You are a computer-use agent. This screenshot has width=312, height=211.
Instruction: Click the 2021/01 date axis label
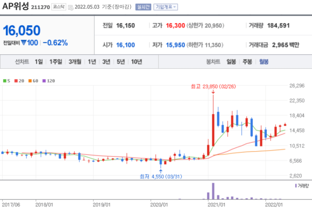pos(216,205)
